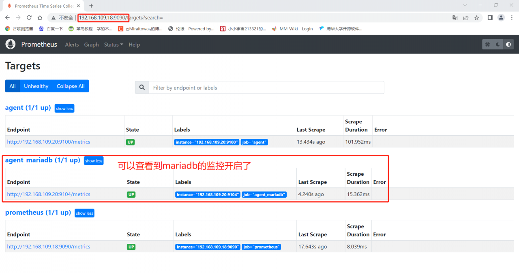Open the Help page
This screenshot has width=519, height=273.
[x=134, y=45]
